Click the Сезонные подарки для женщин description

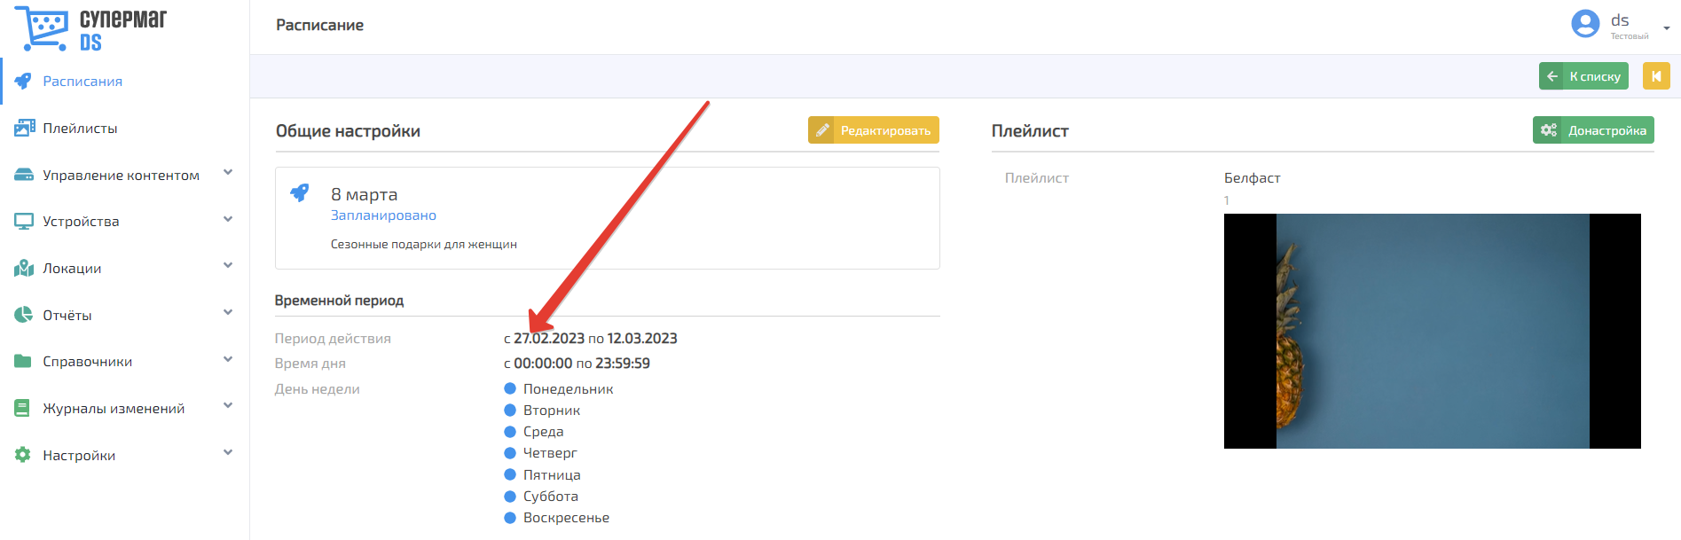pyautogui.click(x=424, y=244)
